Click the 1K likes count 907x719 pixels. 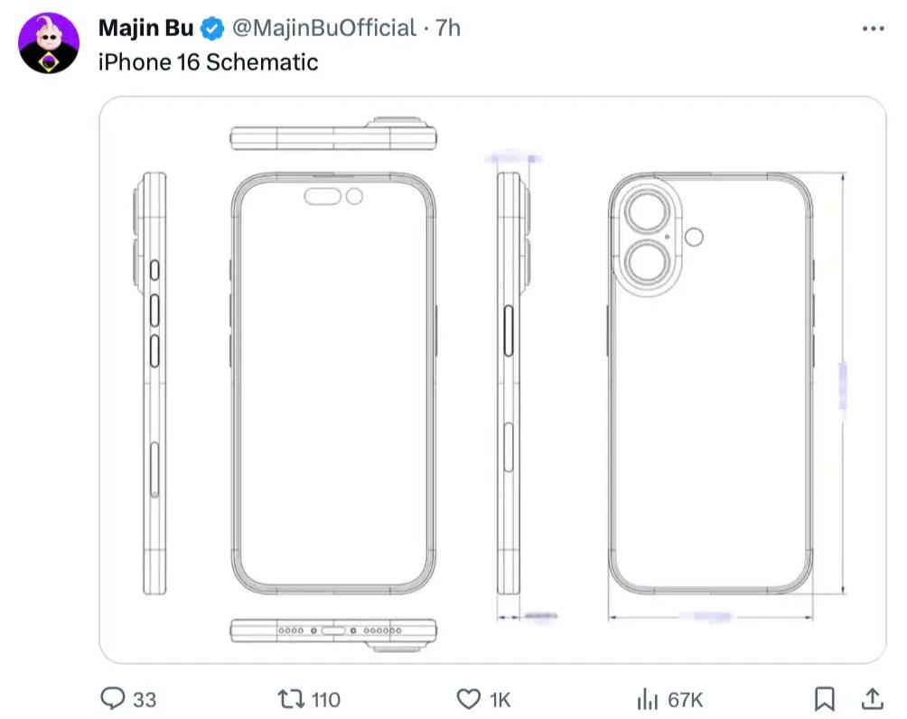500,699
